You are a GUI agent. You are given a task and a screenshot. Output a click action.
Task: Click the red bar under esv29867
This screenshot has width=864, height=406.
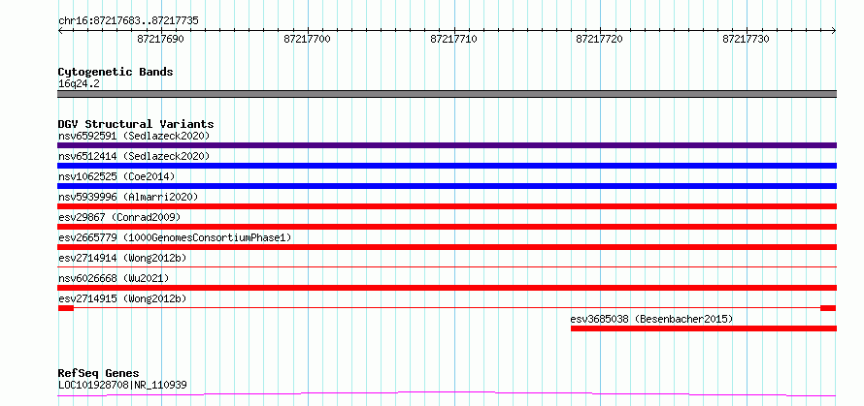coord(447,227)
